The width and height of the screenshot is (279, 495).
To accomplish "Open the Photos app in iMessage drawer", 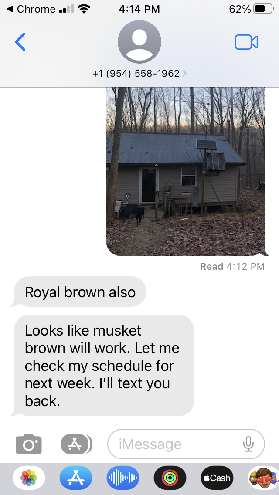I will point(29,478).
